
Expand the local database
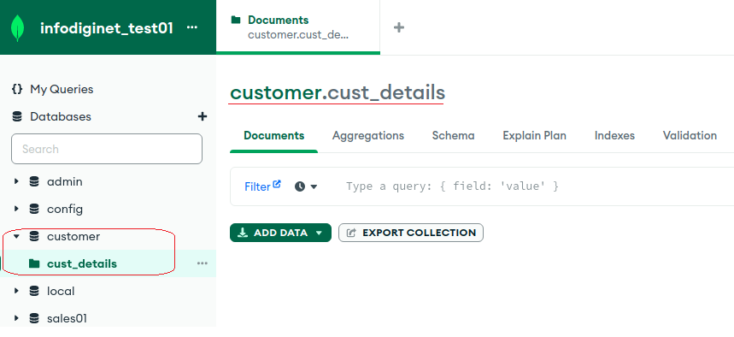(x=16, y=291)
